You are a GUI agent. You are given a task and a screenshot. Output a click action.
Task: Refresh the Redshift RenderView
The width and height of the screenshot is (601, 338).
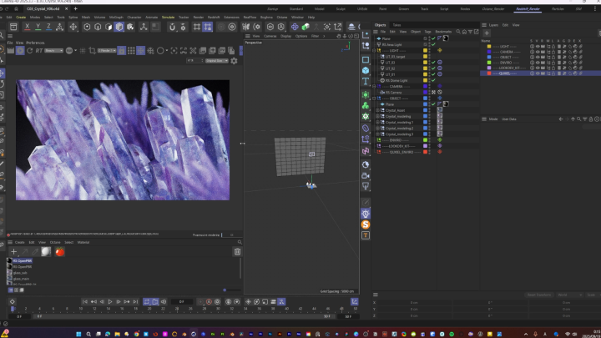(29, 51)
